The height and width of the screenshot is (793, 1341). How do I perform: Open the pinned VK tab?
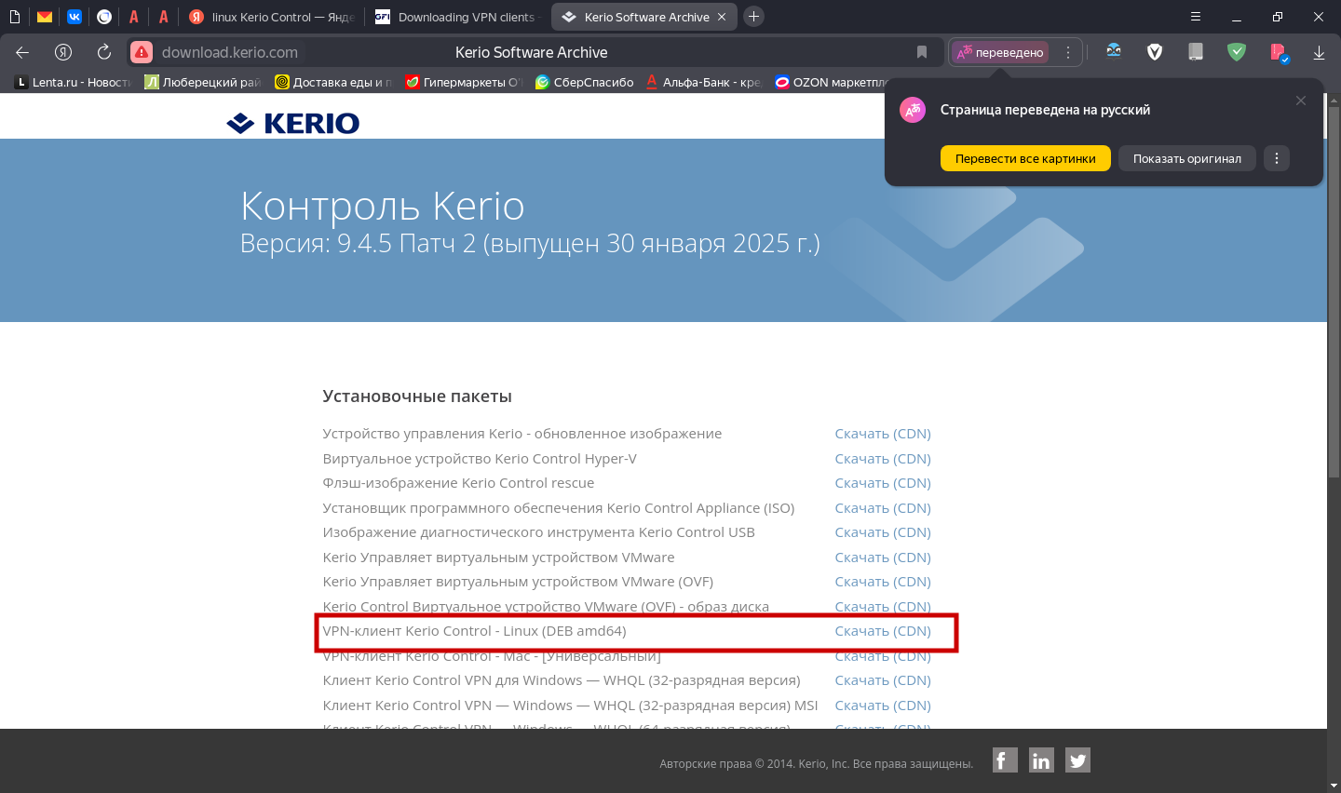point(74,17)
